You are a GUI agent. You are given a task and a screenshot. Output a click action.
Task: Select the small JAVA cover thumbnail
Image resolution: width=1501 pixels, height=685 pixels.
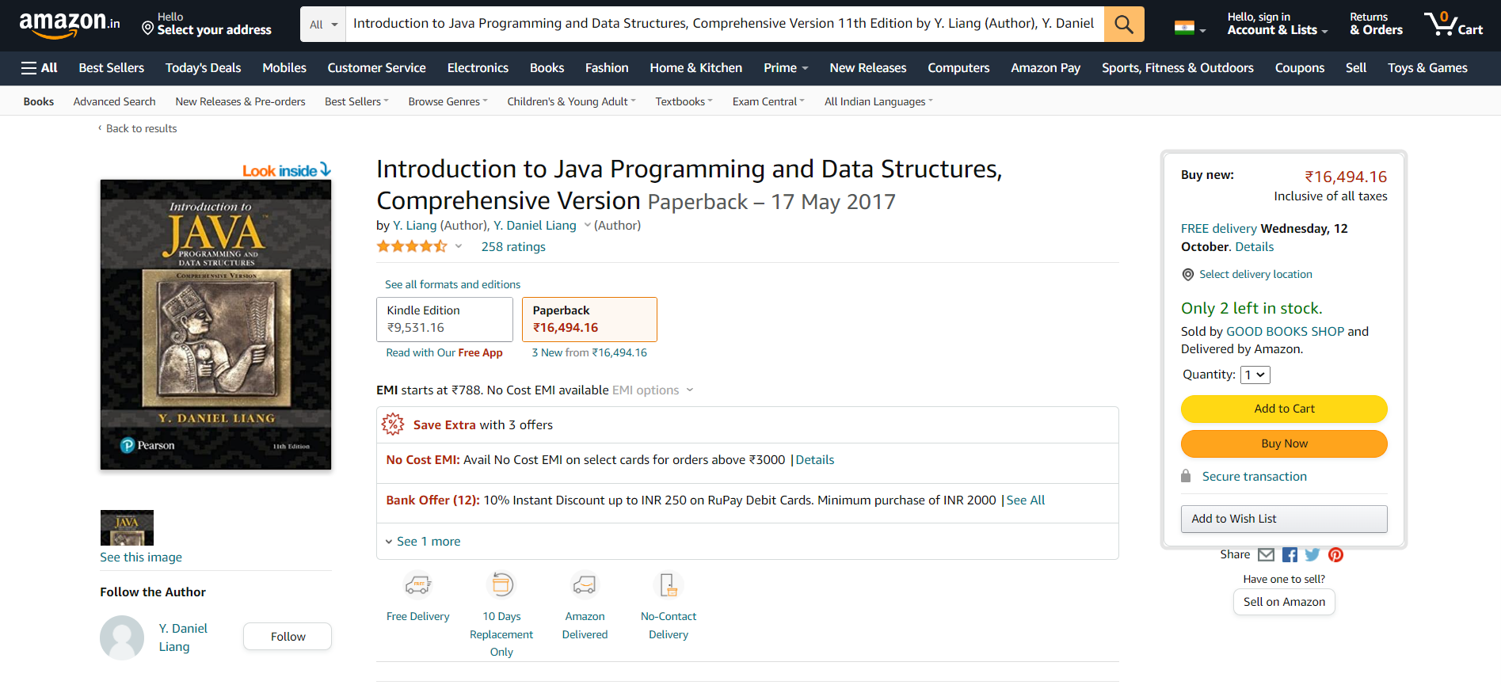(127, 527)
